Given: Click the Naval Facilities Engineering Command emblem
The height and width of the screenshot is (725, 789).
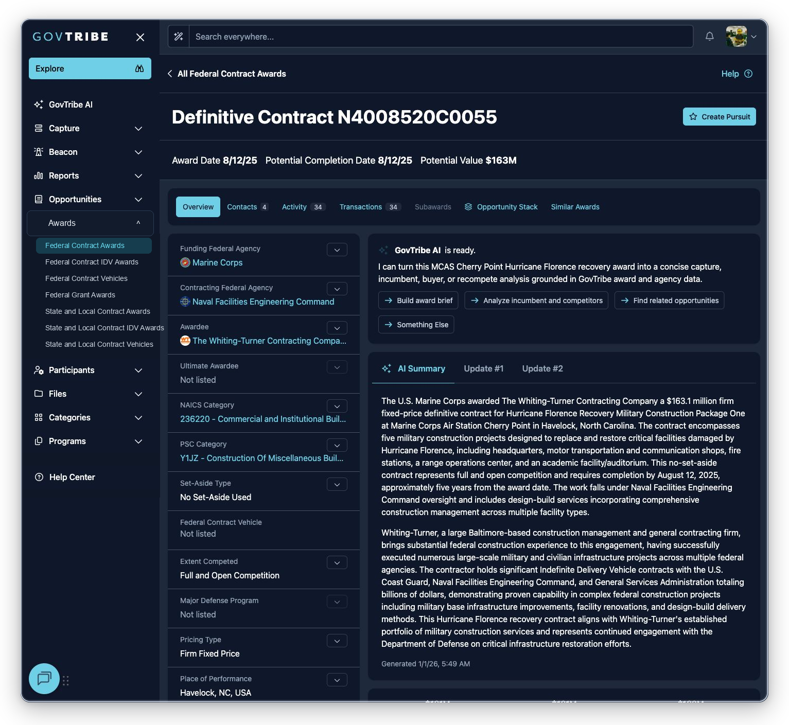Looking at the screenshot, I should pos(185,302).
